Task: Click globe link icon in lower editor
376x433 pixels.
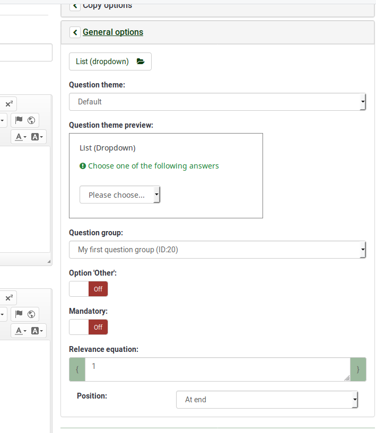Action: pyautogui.click(x=31, y=314)
